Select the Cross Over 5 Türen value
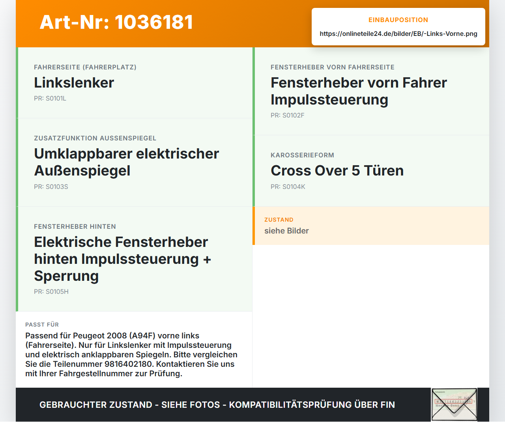The image size is (505, 422). coord(337,170)
